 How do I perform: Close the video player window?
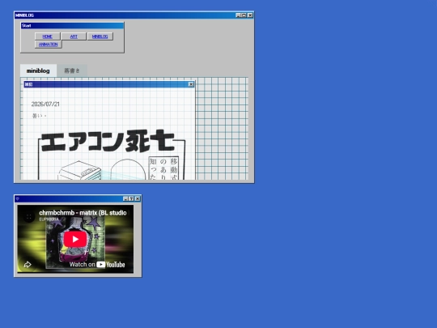point(138,198)
